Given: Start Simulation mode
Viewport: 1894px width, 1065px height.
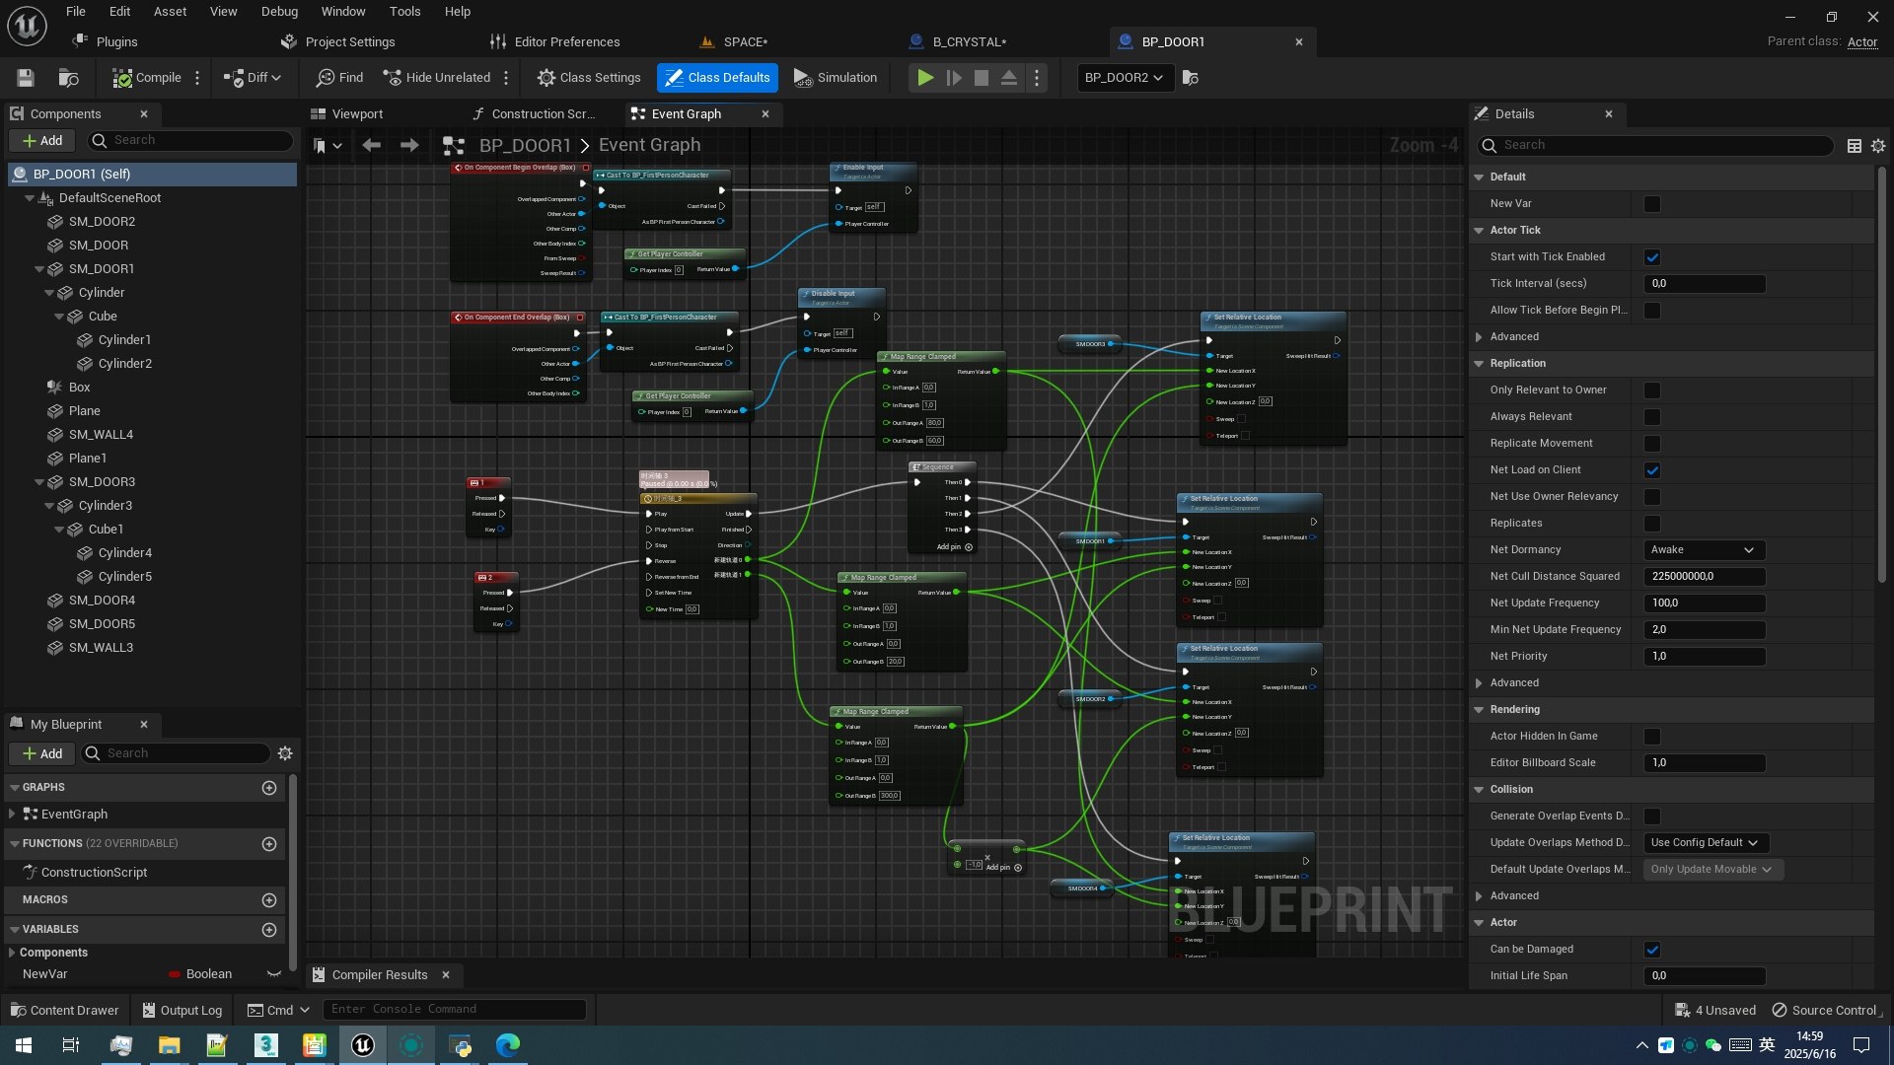Looking at the screenshot, I should tap(836, 78).
